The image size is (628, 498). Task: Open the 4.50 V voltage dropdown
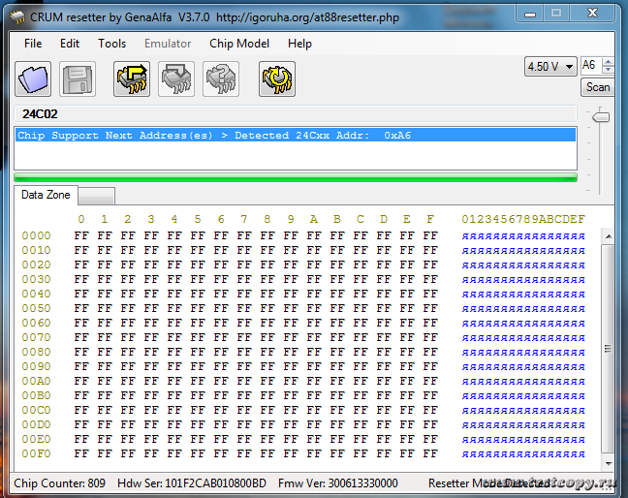[549, 66]
